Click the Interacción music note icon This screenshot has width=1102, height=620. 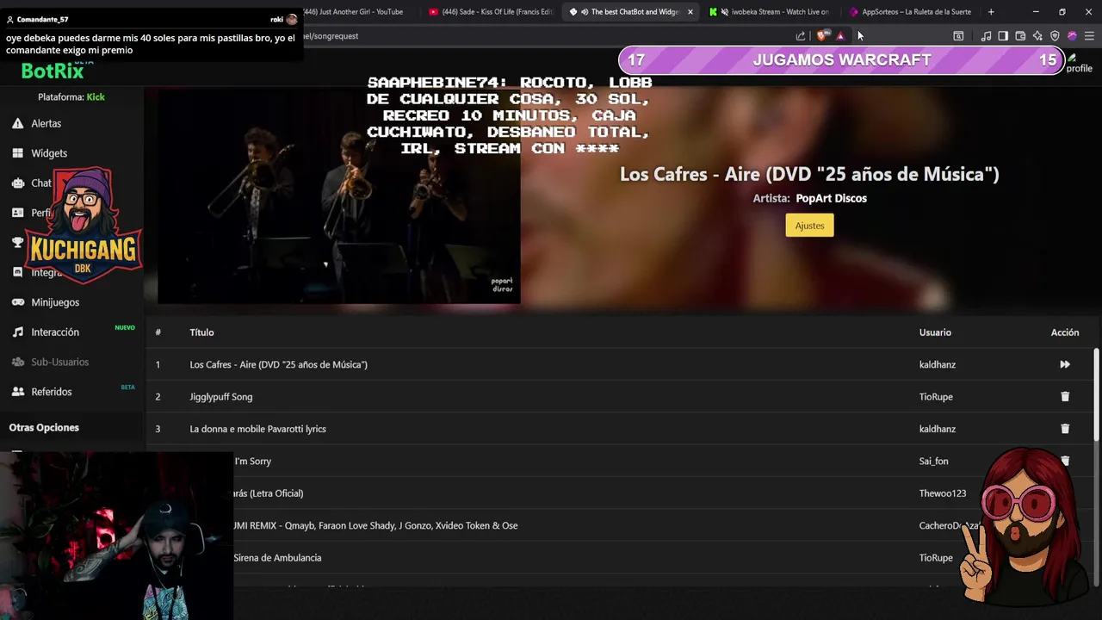[17, 332]
